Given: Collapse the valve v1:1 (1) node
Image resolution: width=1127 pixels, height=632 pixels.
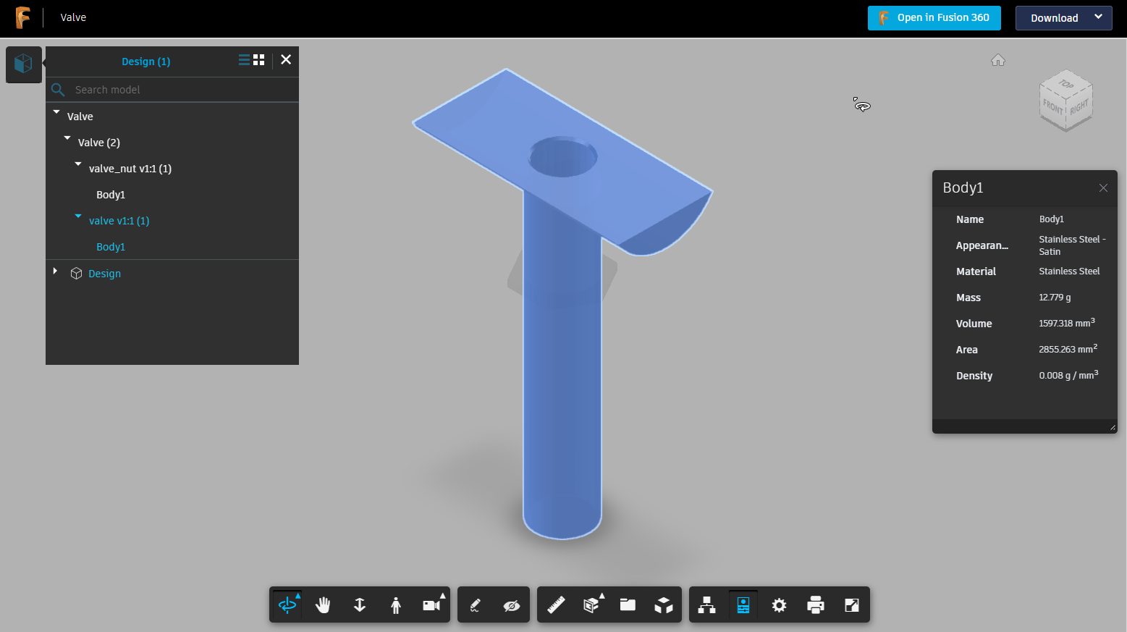Looking at the screenshot, I should click(x=78, y=216).
